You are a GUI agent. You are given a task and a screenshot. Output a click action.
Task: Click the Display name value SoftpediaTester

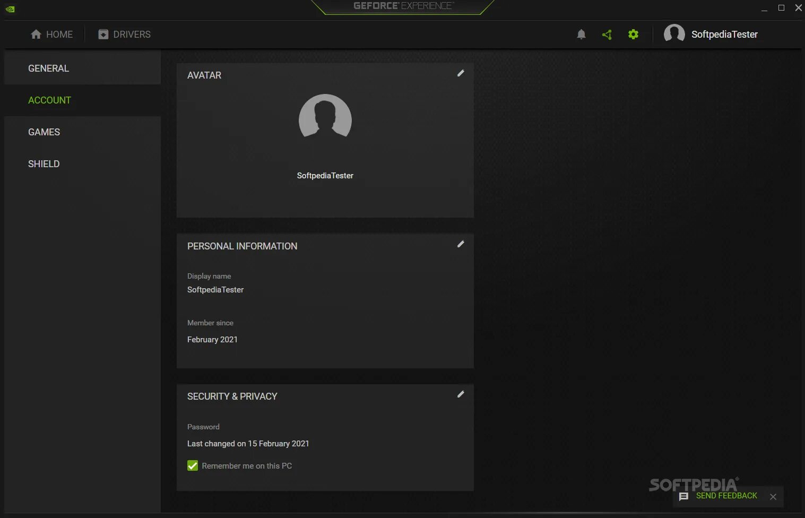[x=215, y=290]
